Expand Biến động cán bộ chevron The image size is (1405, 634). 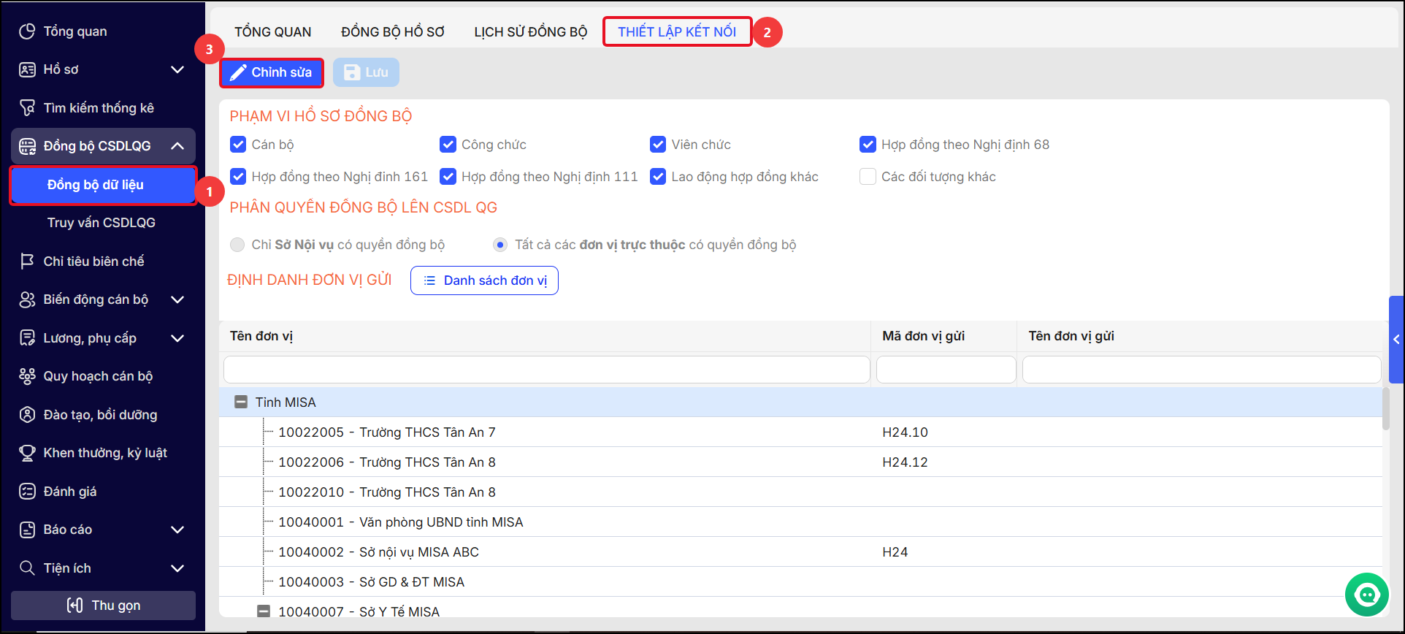point(177,299)
